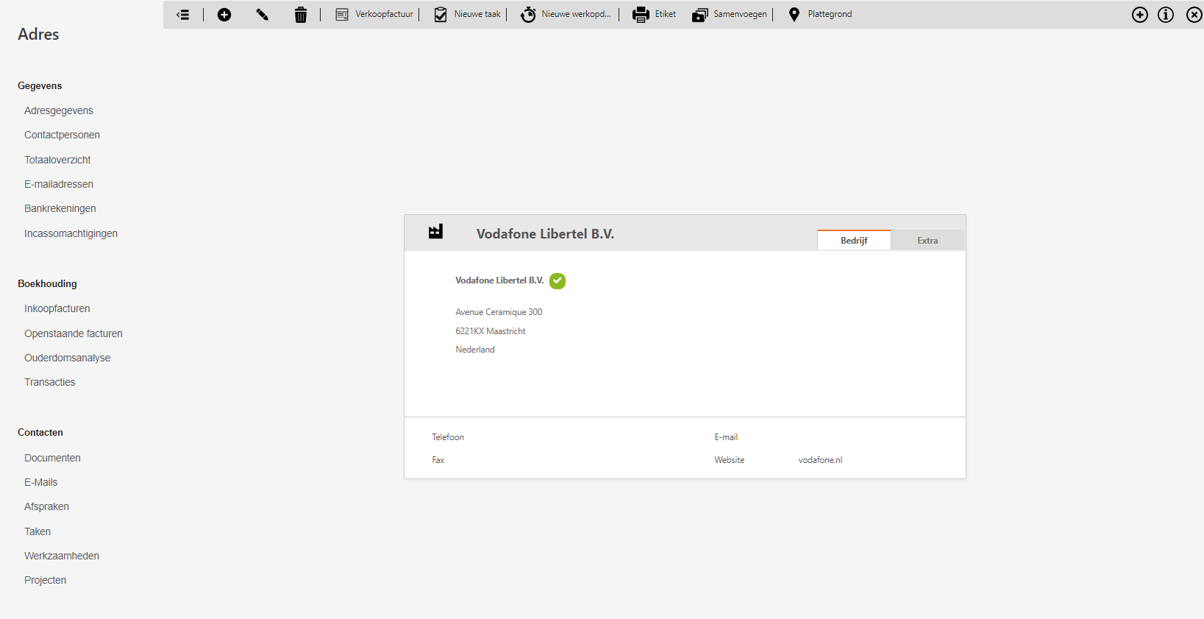The height and width of the screenshot is (619, 1204).
Task: Open the info icon top right
Action: (x=1166, y=15)
